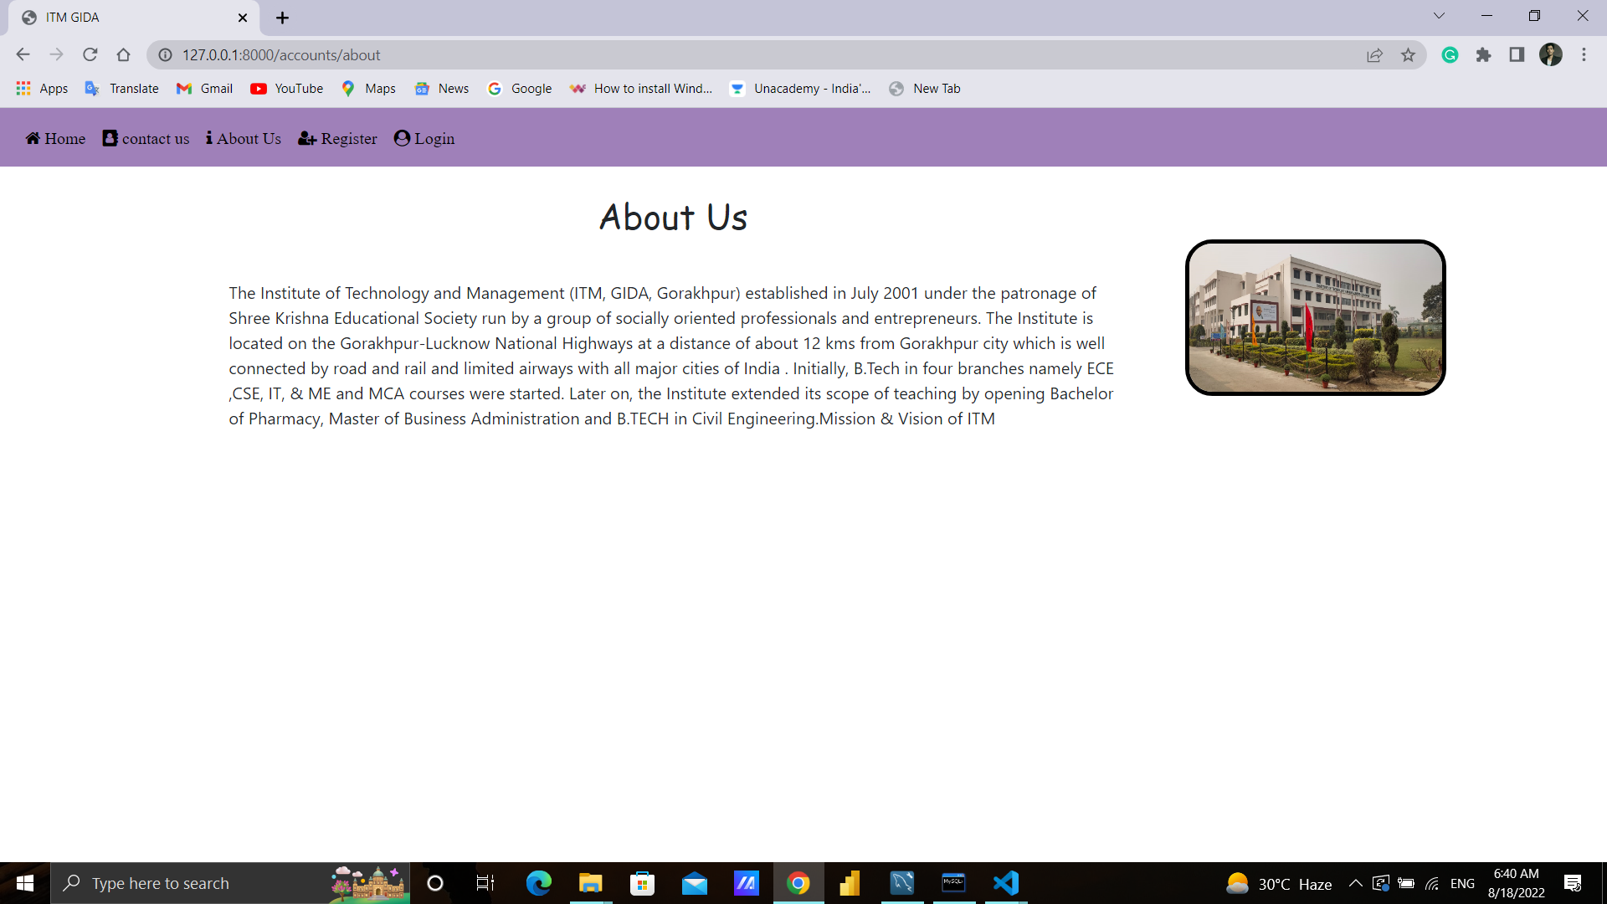Click the ITM campus building image
Image resolution: width=1607 pixels, height=904 pixels.
1315,318
